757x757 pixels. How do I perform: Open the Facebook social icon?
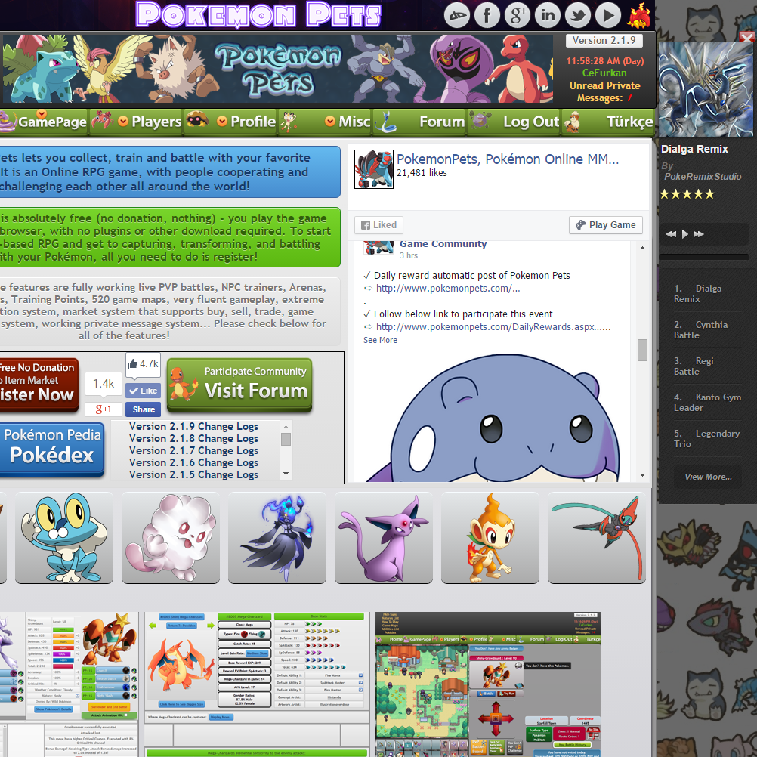487,15
